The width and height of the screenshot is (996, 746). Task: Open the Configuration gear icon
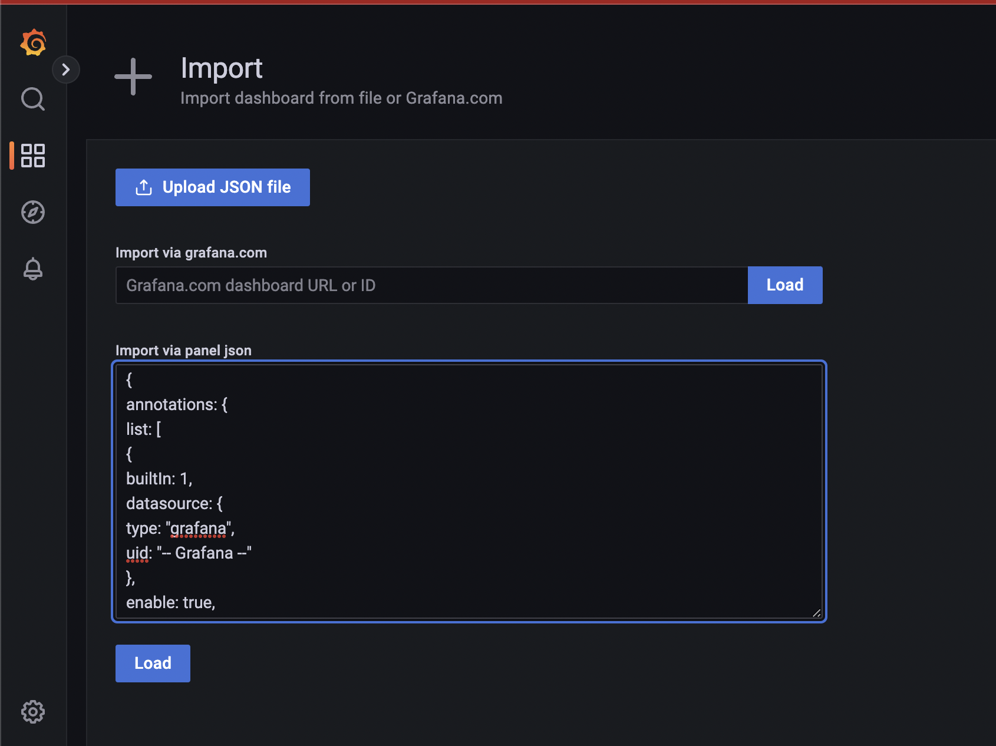(33, 712)
